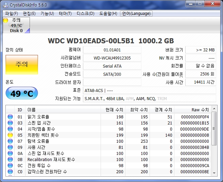Click the power-on hours field 14411 시간
Viewport: 223px width, 182px height.
tap(201, 82)
